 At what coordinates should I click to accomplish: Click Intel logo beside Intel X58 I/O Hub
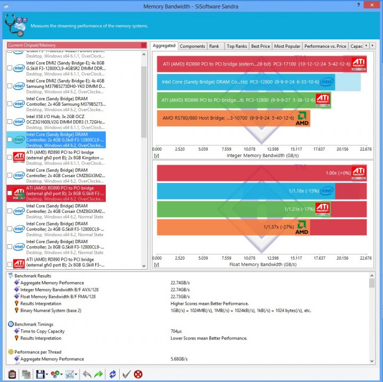tap(19, 122)
